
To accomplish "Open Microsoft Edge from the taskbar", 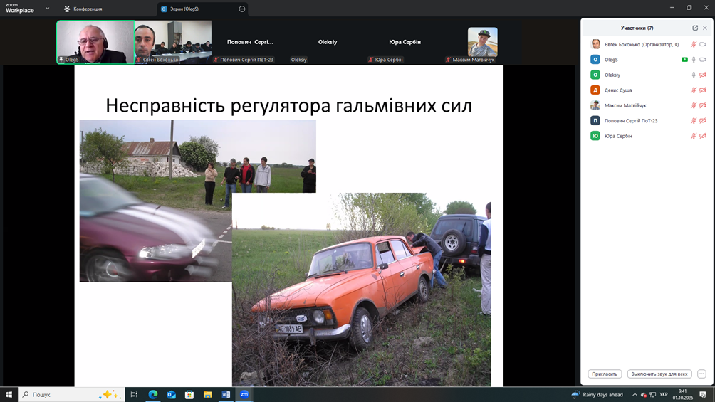I will click(153, 394).
